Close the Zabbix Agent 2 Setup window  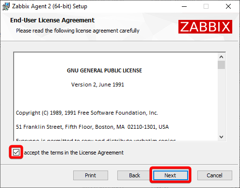tap(228, 6)
